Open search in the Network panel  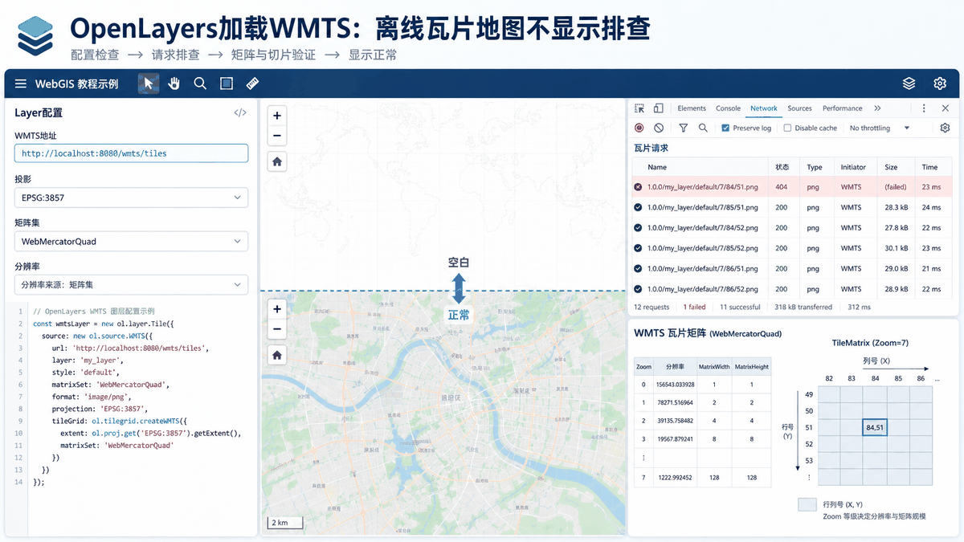click(703, 128)
